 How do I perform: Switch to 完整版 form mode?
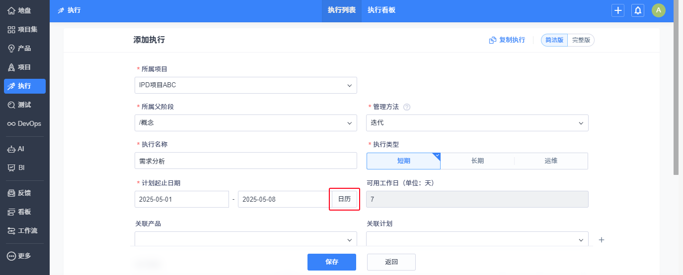tap(581, 41)
